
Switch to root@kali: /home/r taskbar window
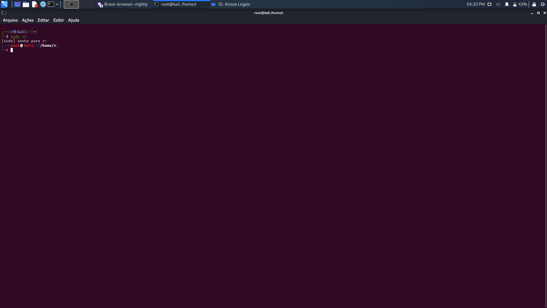[x=182, y=4]
